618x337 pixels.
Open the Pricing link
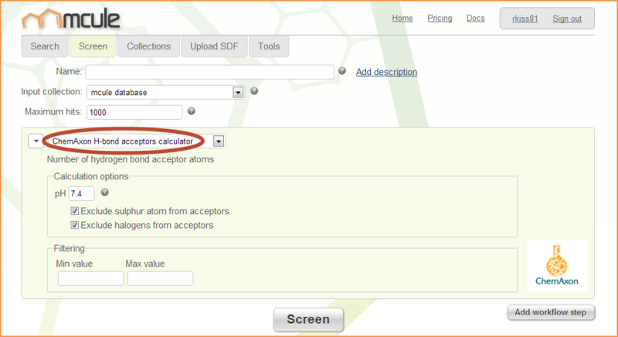[440, 18]
